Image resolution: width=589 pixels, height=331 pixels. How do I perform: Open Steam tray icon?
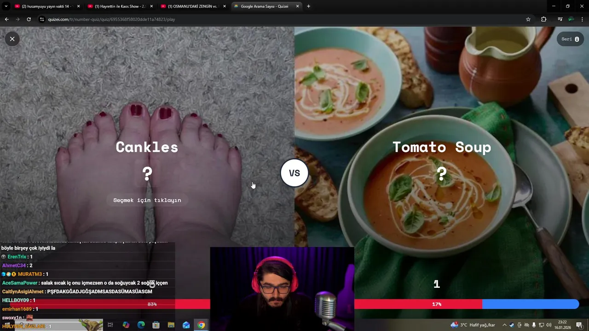(x=512, y=325)
